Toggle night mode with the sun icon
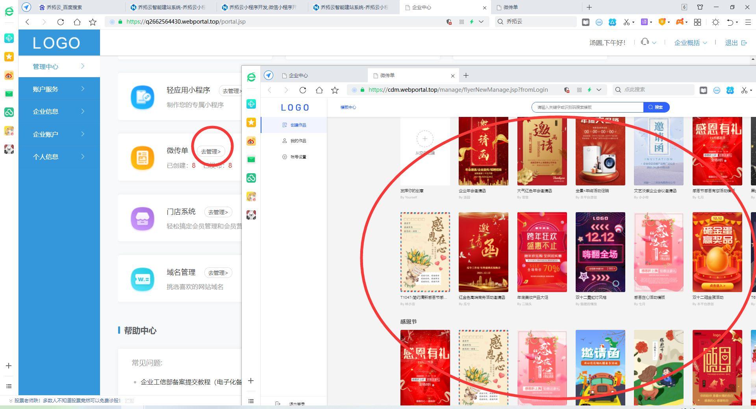Image resolution: width=756 pixels, height=409 pixels. pos(715,22)
